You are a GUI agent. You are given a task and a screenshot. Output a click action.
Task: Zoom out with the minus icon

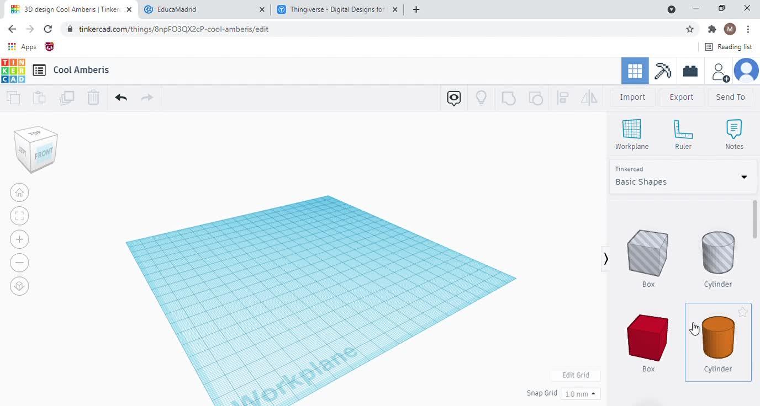coord(19,263)
